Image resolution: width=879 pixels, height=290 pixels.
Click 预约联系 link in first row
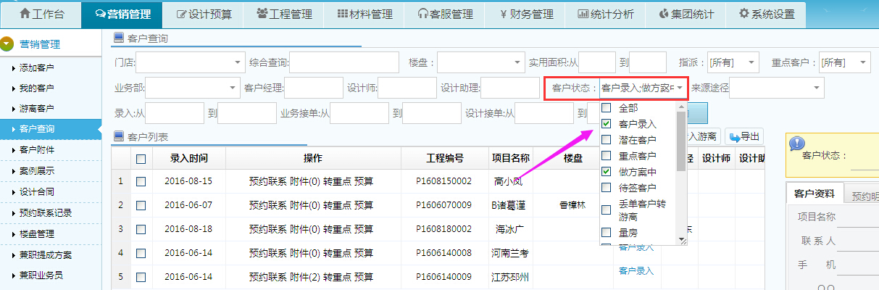click(267, 181)
